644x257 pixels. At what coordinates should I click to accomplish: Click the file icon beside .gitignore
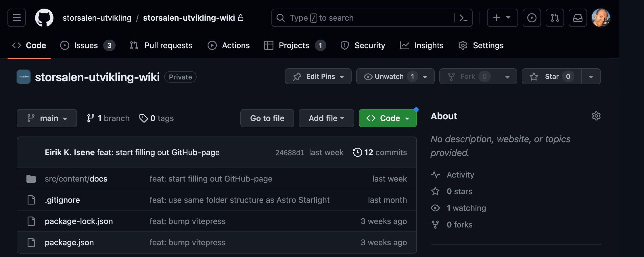31,200
